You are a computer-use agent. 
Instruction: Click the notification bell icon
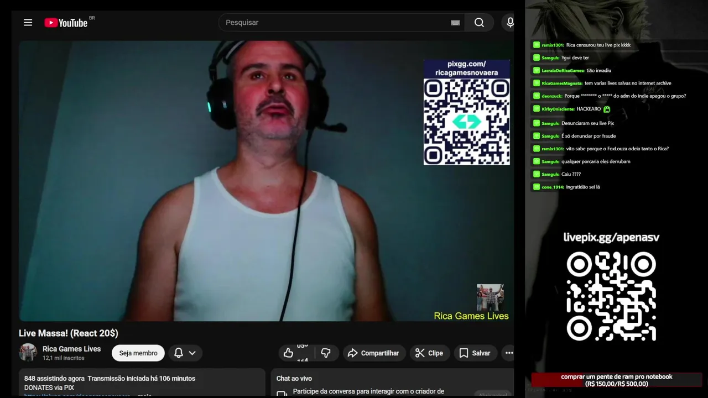coord(179,353)
